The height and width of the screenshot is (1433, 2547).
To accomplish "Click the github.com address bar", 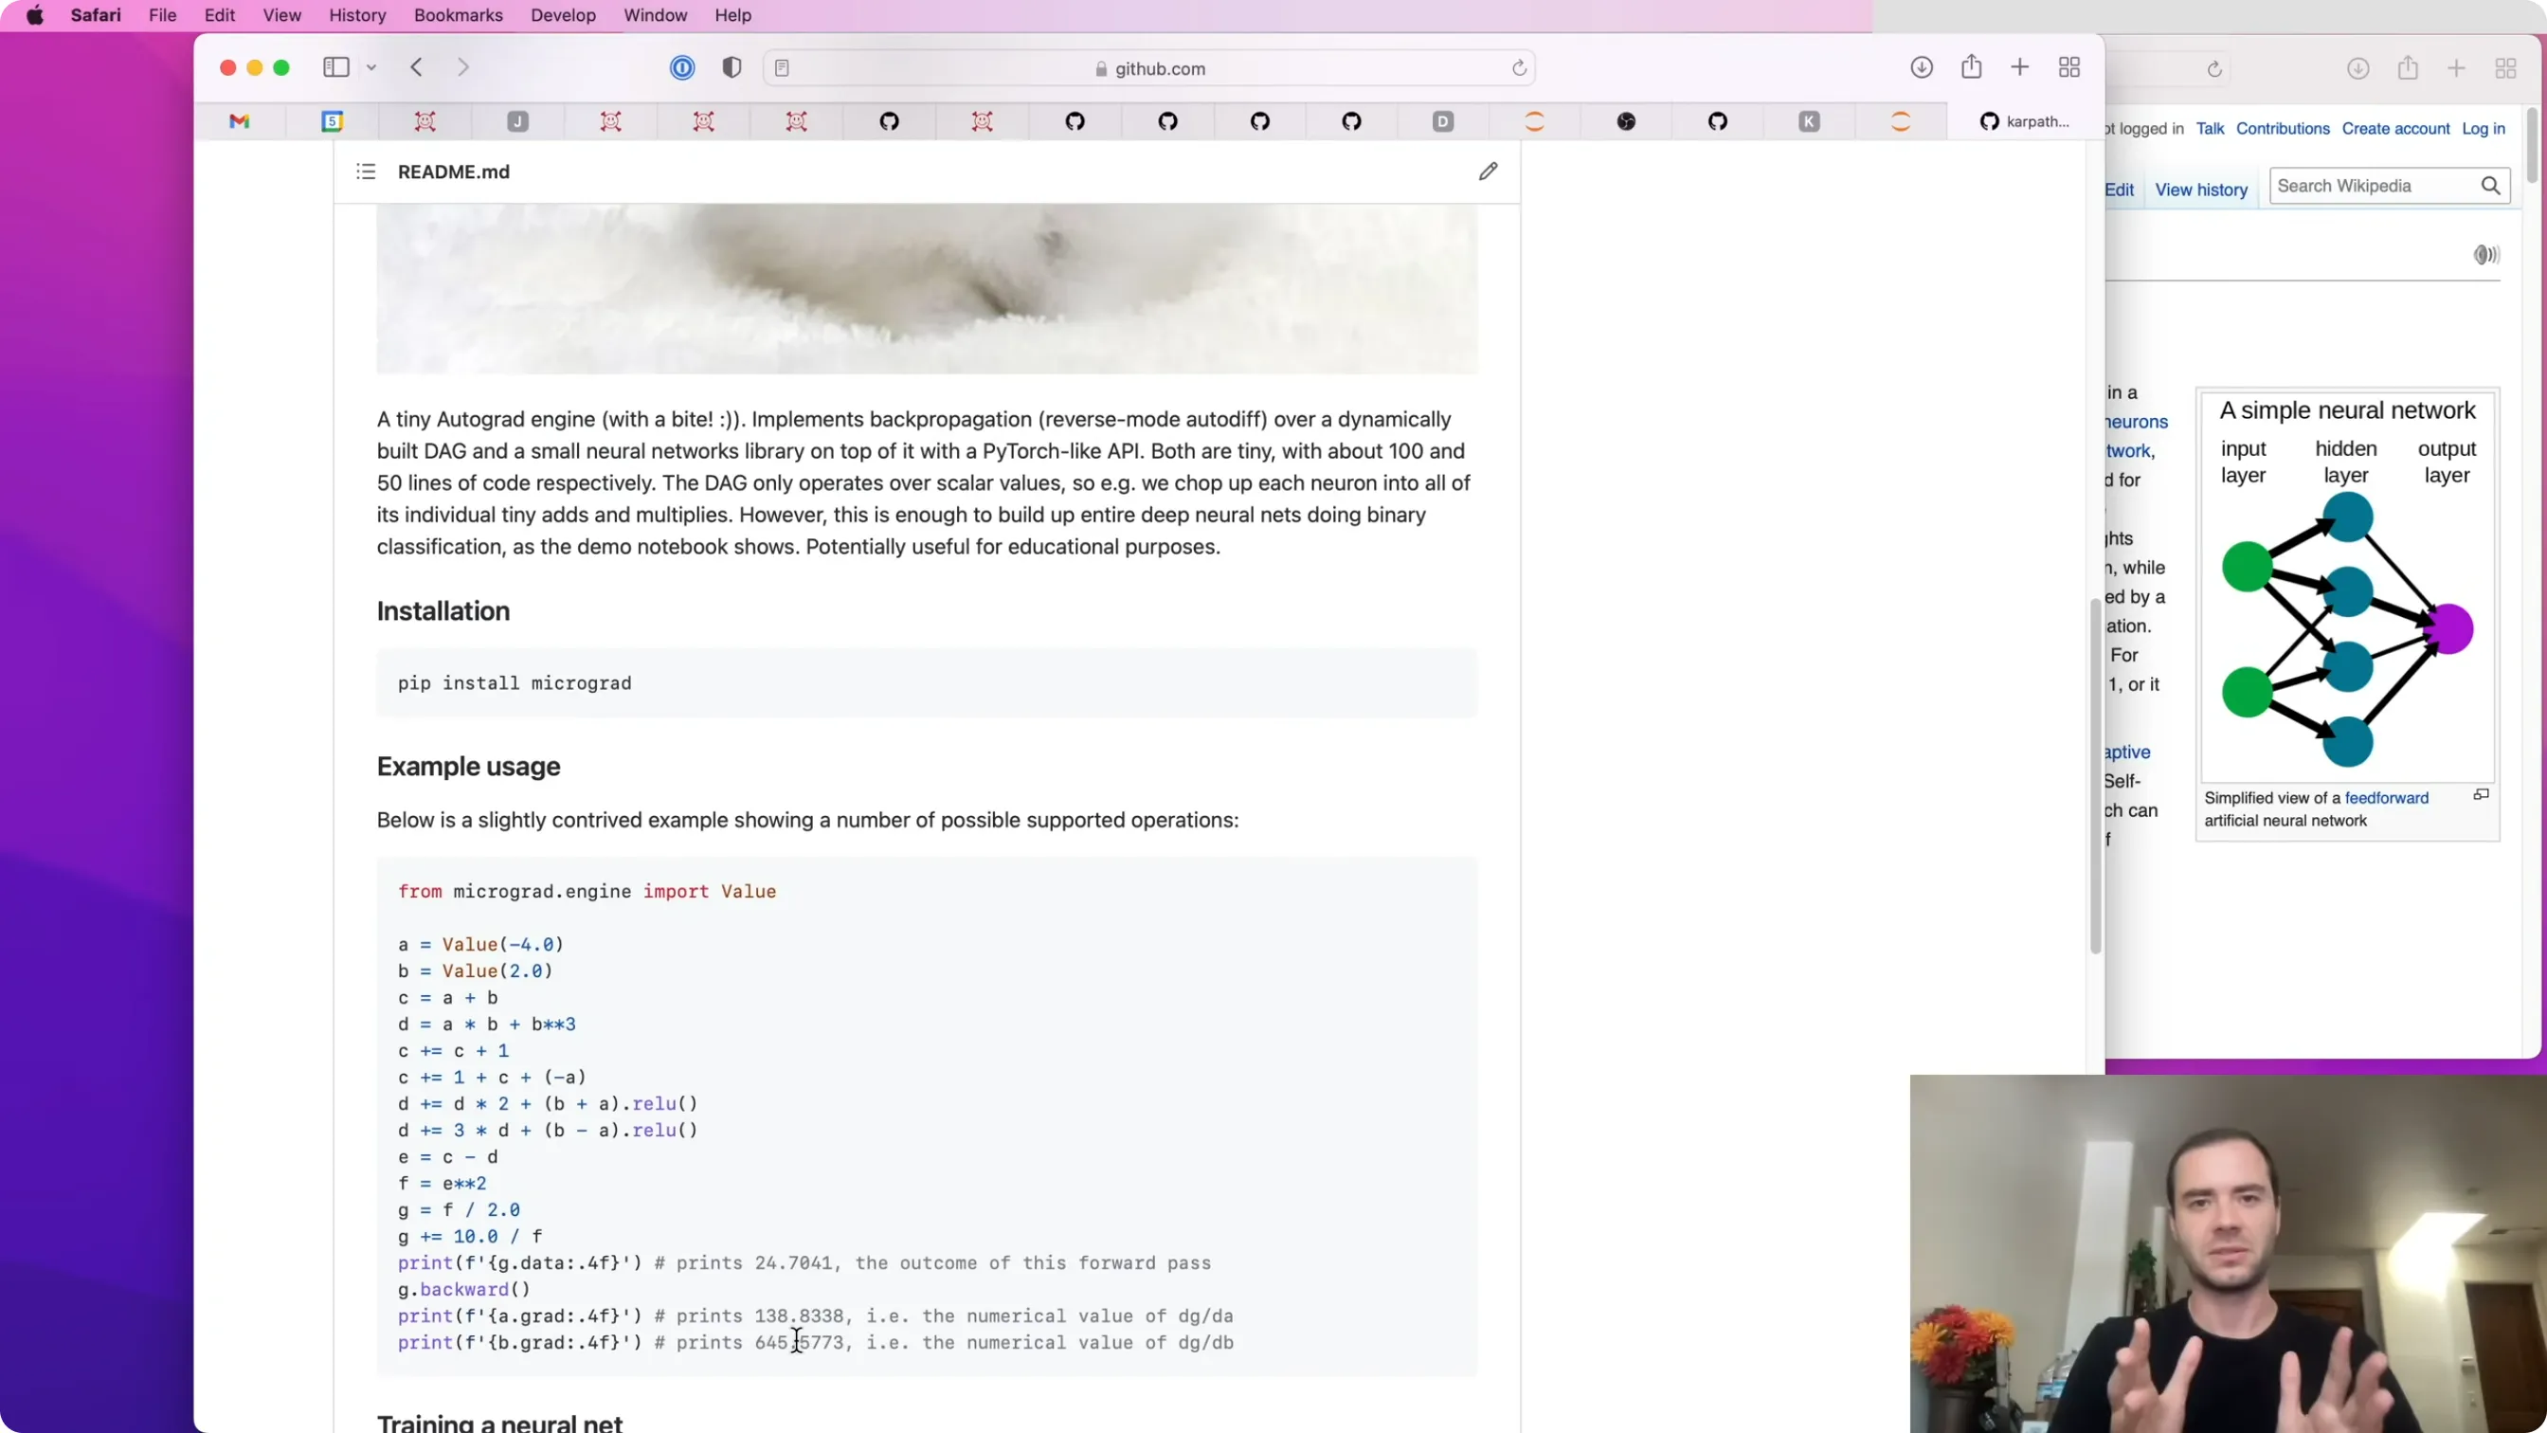I will (x=1149, y=68).
